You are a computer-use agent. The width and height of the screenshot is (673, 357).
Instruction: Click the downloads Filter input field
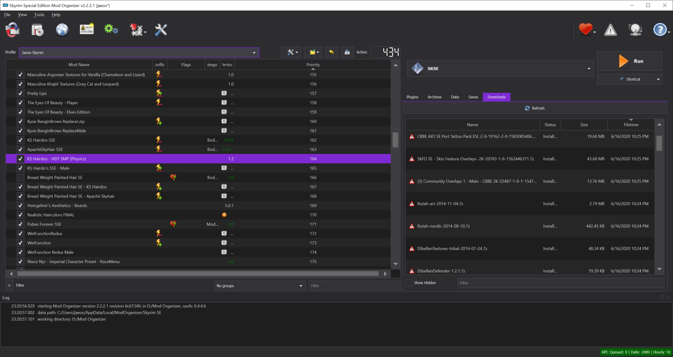point(560,283)
